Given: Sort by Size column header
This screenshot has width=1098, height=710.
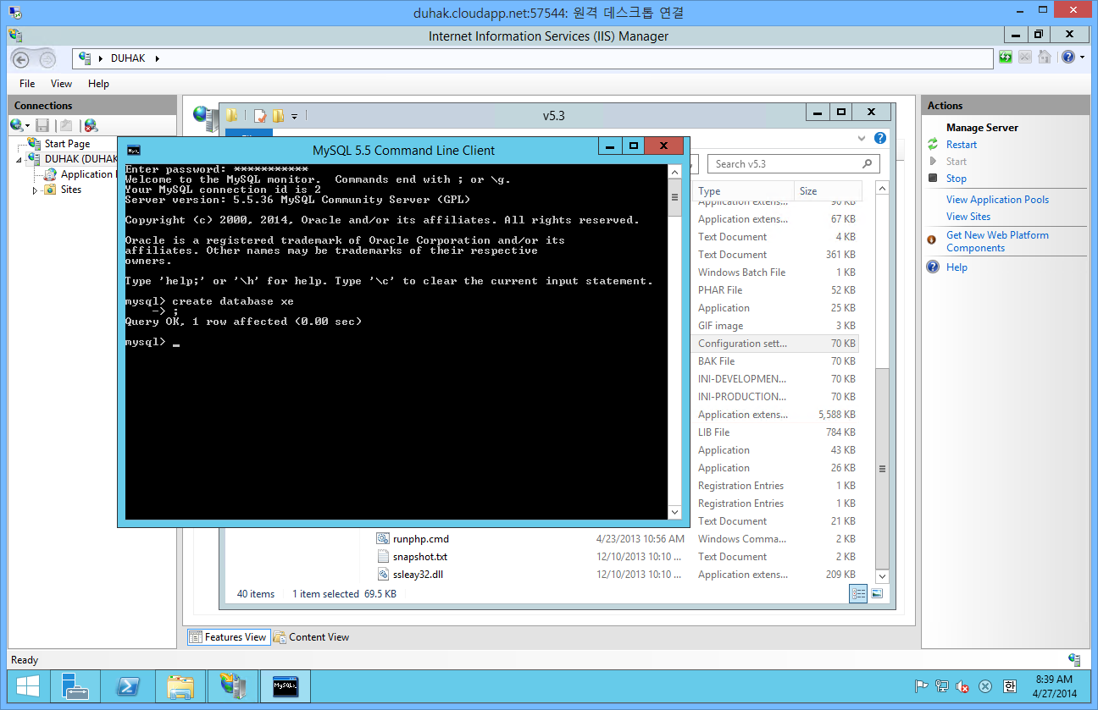Looking at the screenshot, I should (x=828, y=191).
